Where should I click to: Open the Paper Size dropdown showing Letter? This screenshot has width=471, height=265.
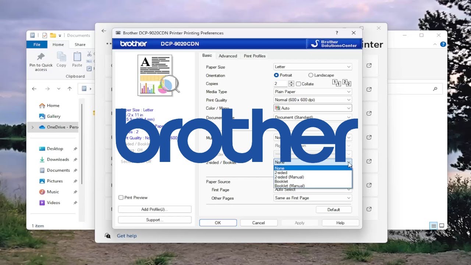point(312,67)
